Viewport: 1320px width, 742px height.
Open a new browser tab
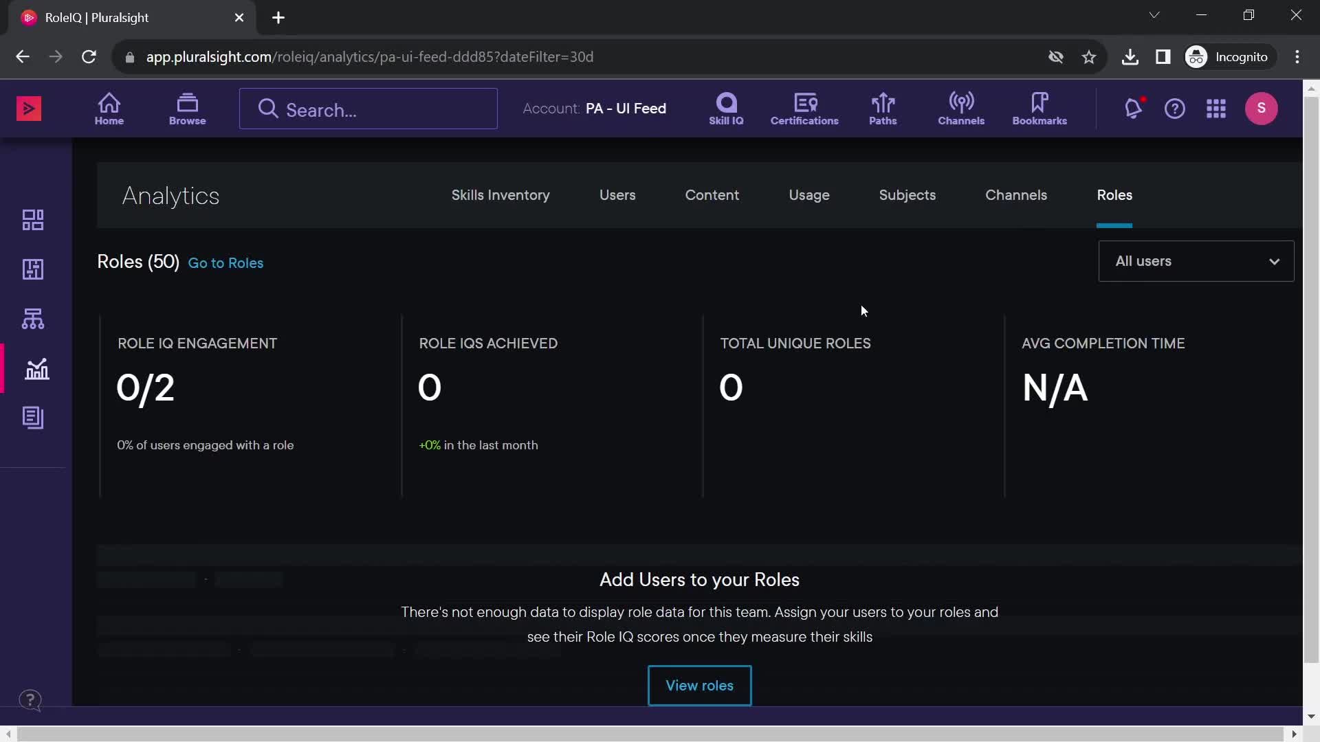278,18
